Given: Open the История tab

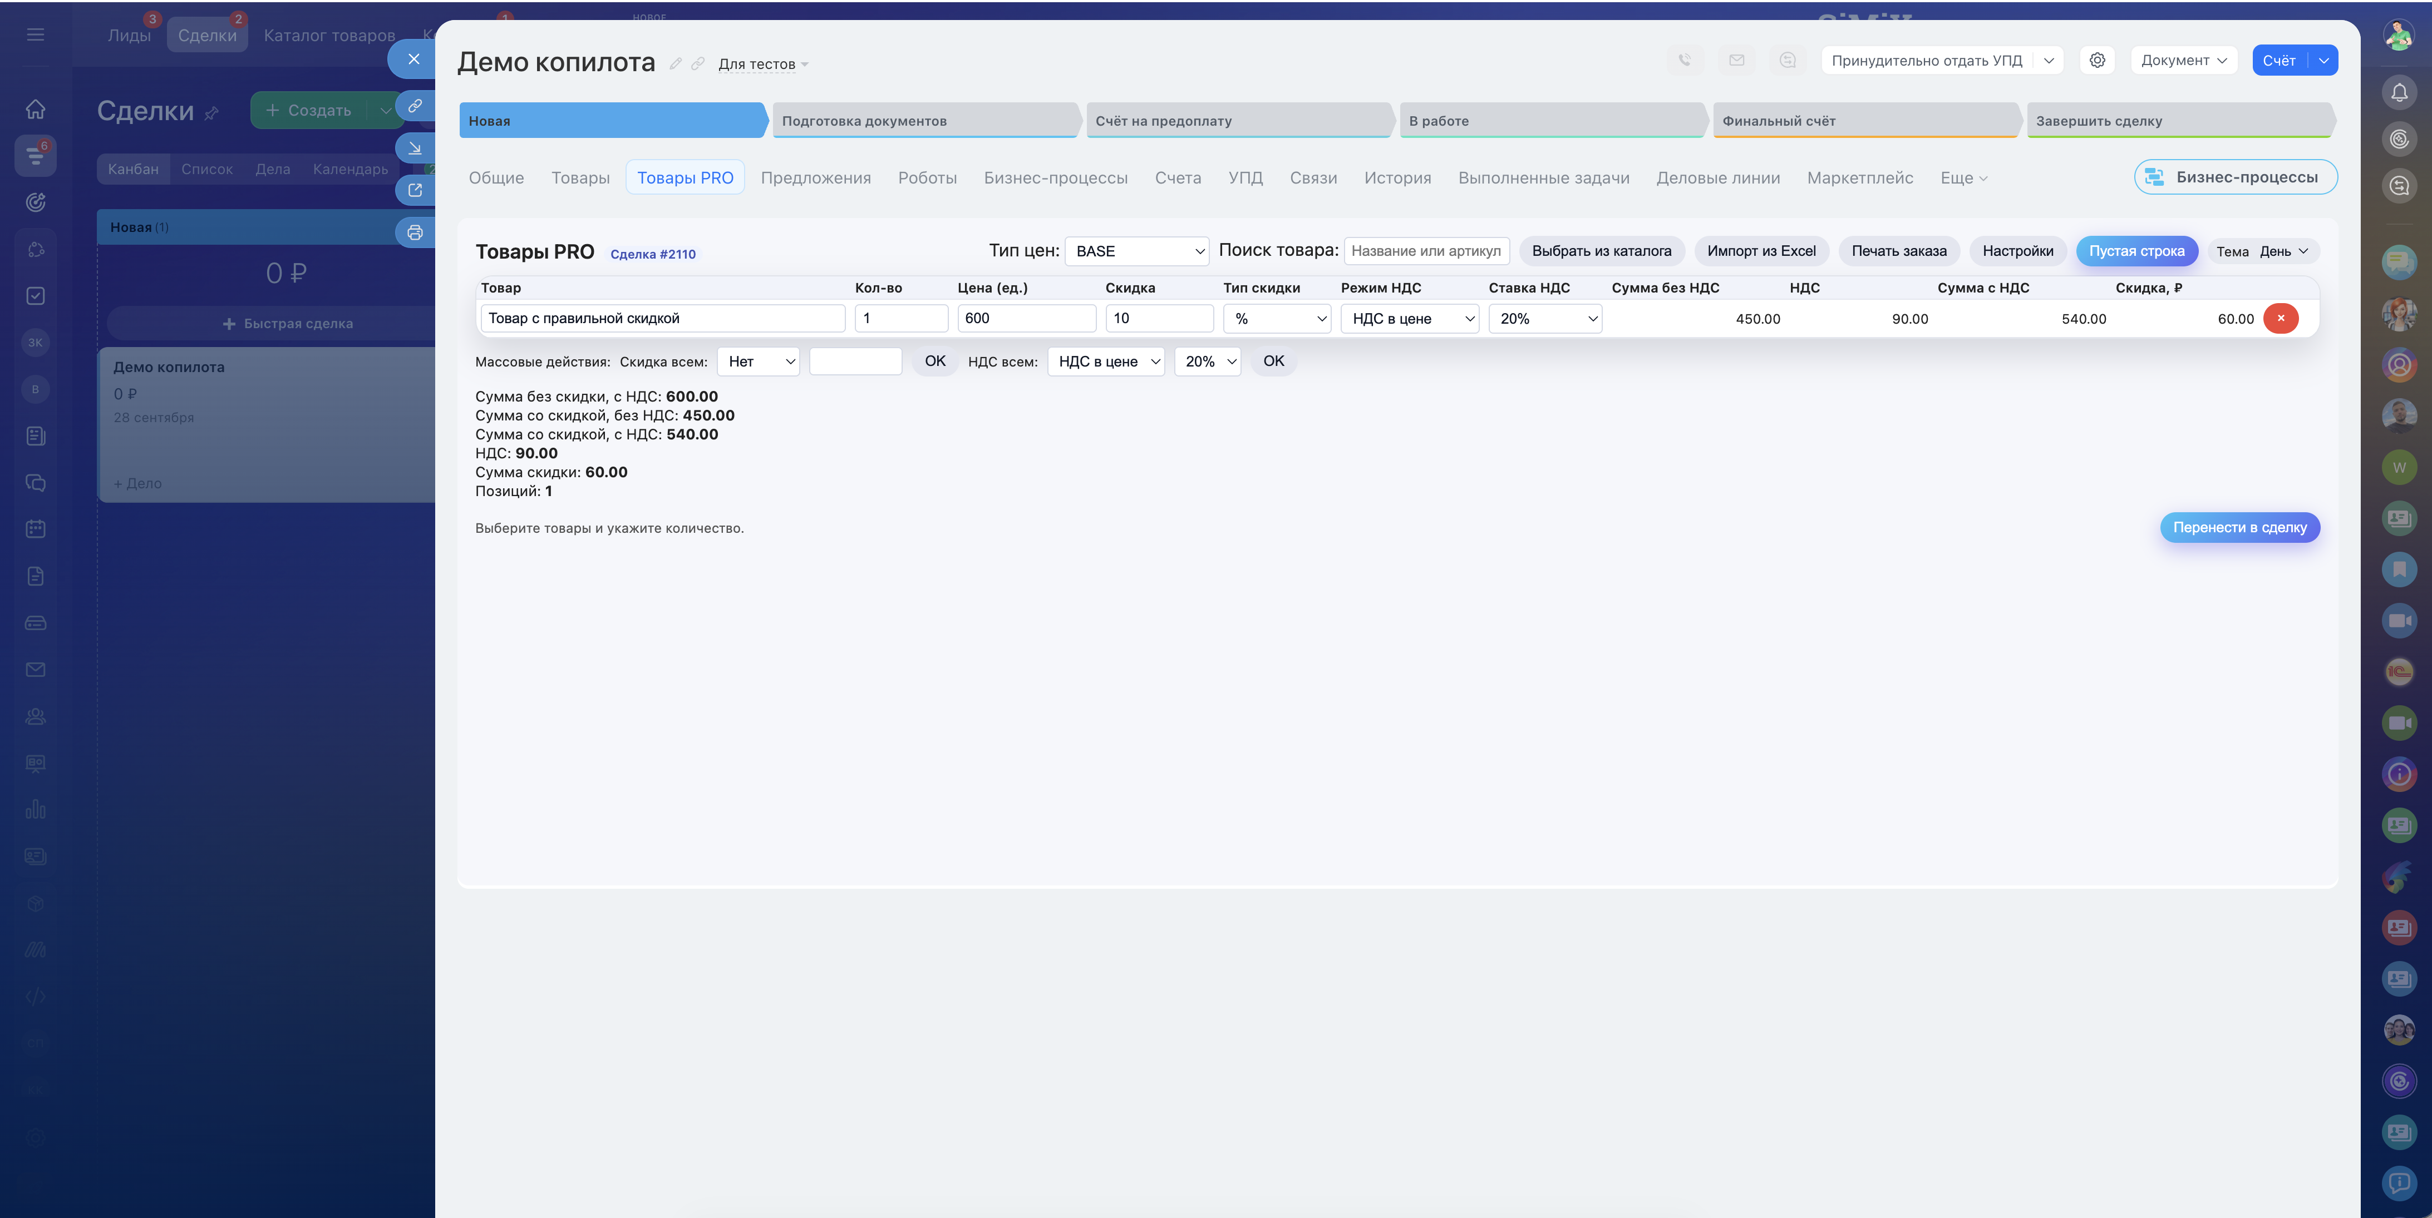Looking at the screenshot, I should [x=1396, y=177].
